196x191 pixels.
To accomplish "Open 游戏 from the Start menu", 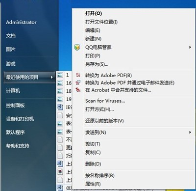I will pos(11,64).
